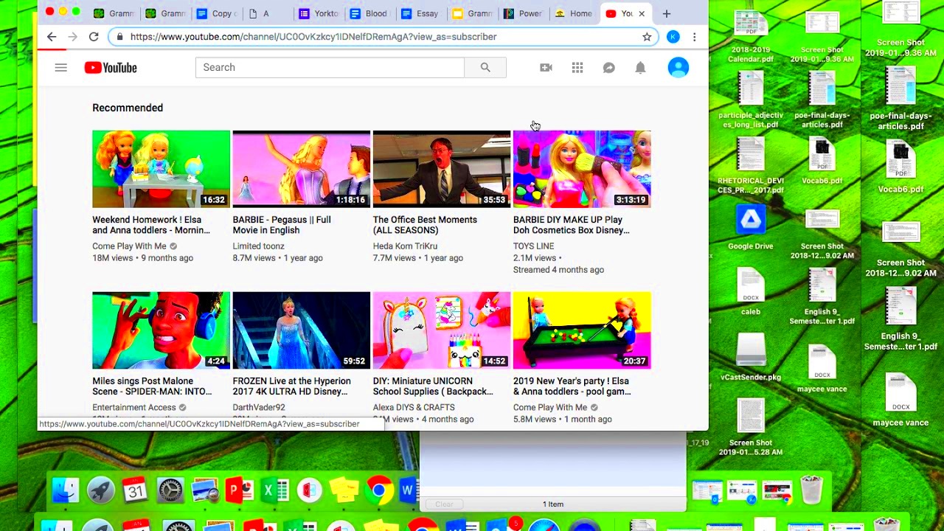
Task: Open BARBIE Pegasus movie thumbnail
Action: click(x=301, y=169)
